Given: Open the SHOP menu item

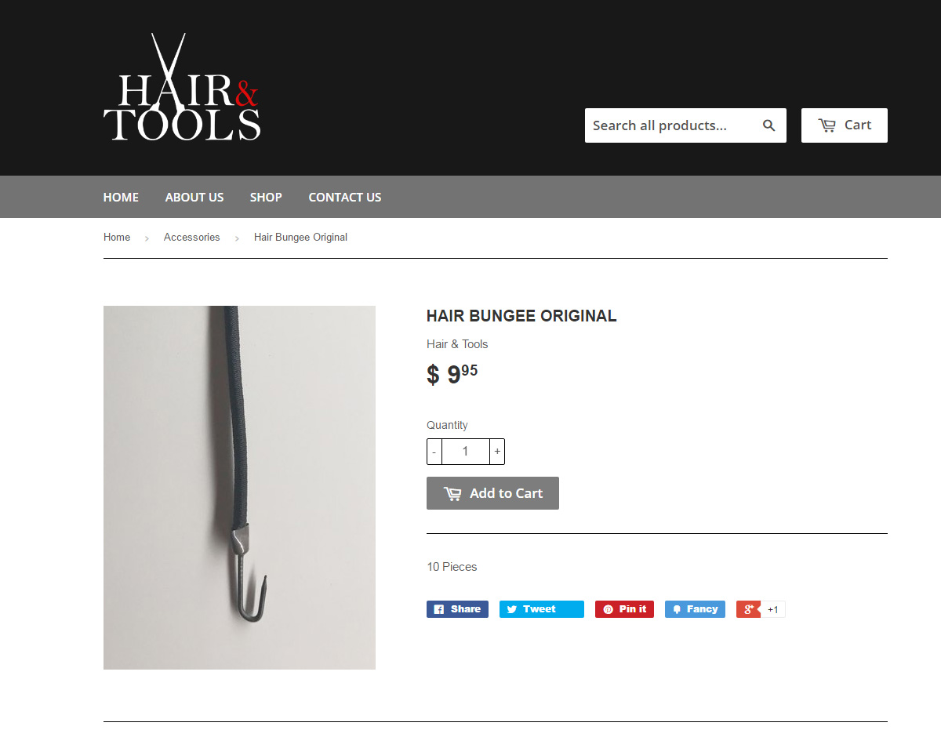Looking at the screenshot, I should [x=266, y=197].
